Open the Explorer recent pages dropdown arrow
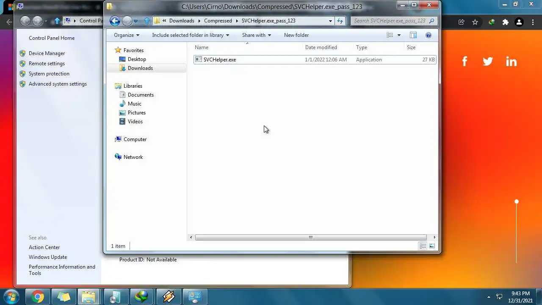The width and height of the screenshot is (542, 305). [x=135, y=21]
